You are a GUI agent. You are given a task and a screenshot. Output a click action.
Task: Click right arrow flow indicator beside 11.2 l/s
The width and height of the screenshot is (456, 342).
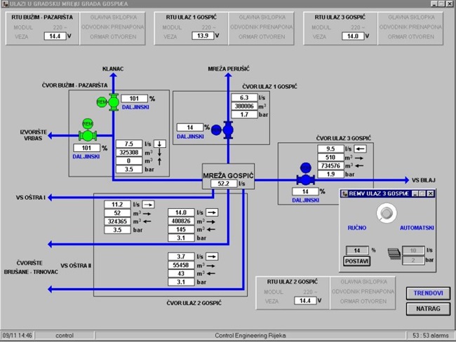(x=148, y=205)
